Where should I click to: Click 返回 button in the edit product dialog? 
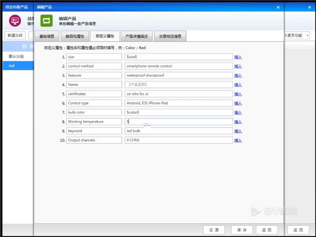pyautogui.click(x=267, y=230)
